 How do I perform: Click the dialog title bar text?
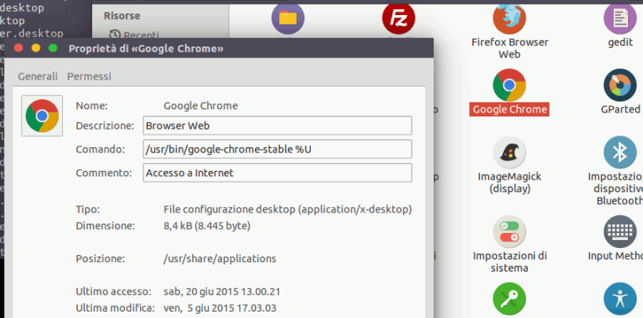pos(146,49)
